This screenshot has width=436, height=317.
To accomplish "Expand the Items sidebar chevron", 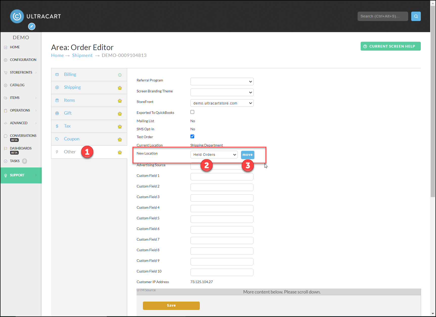I will click(x=36, y=98).
